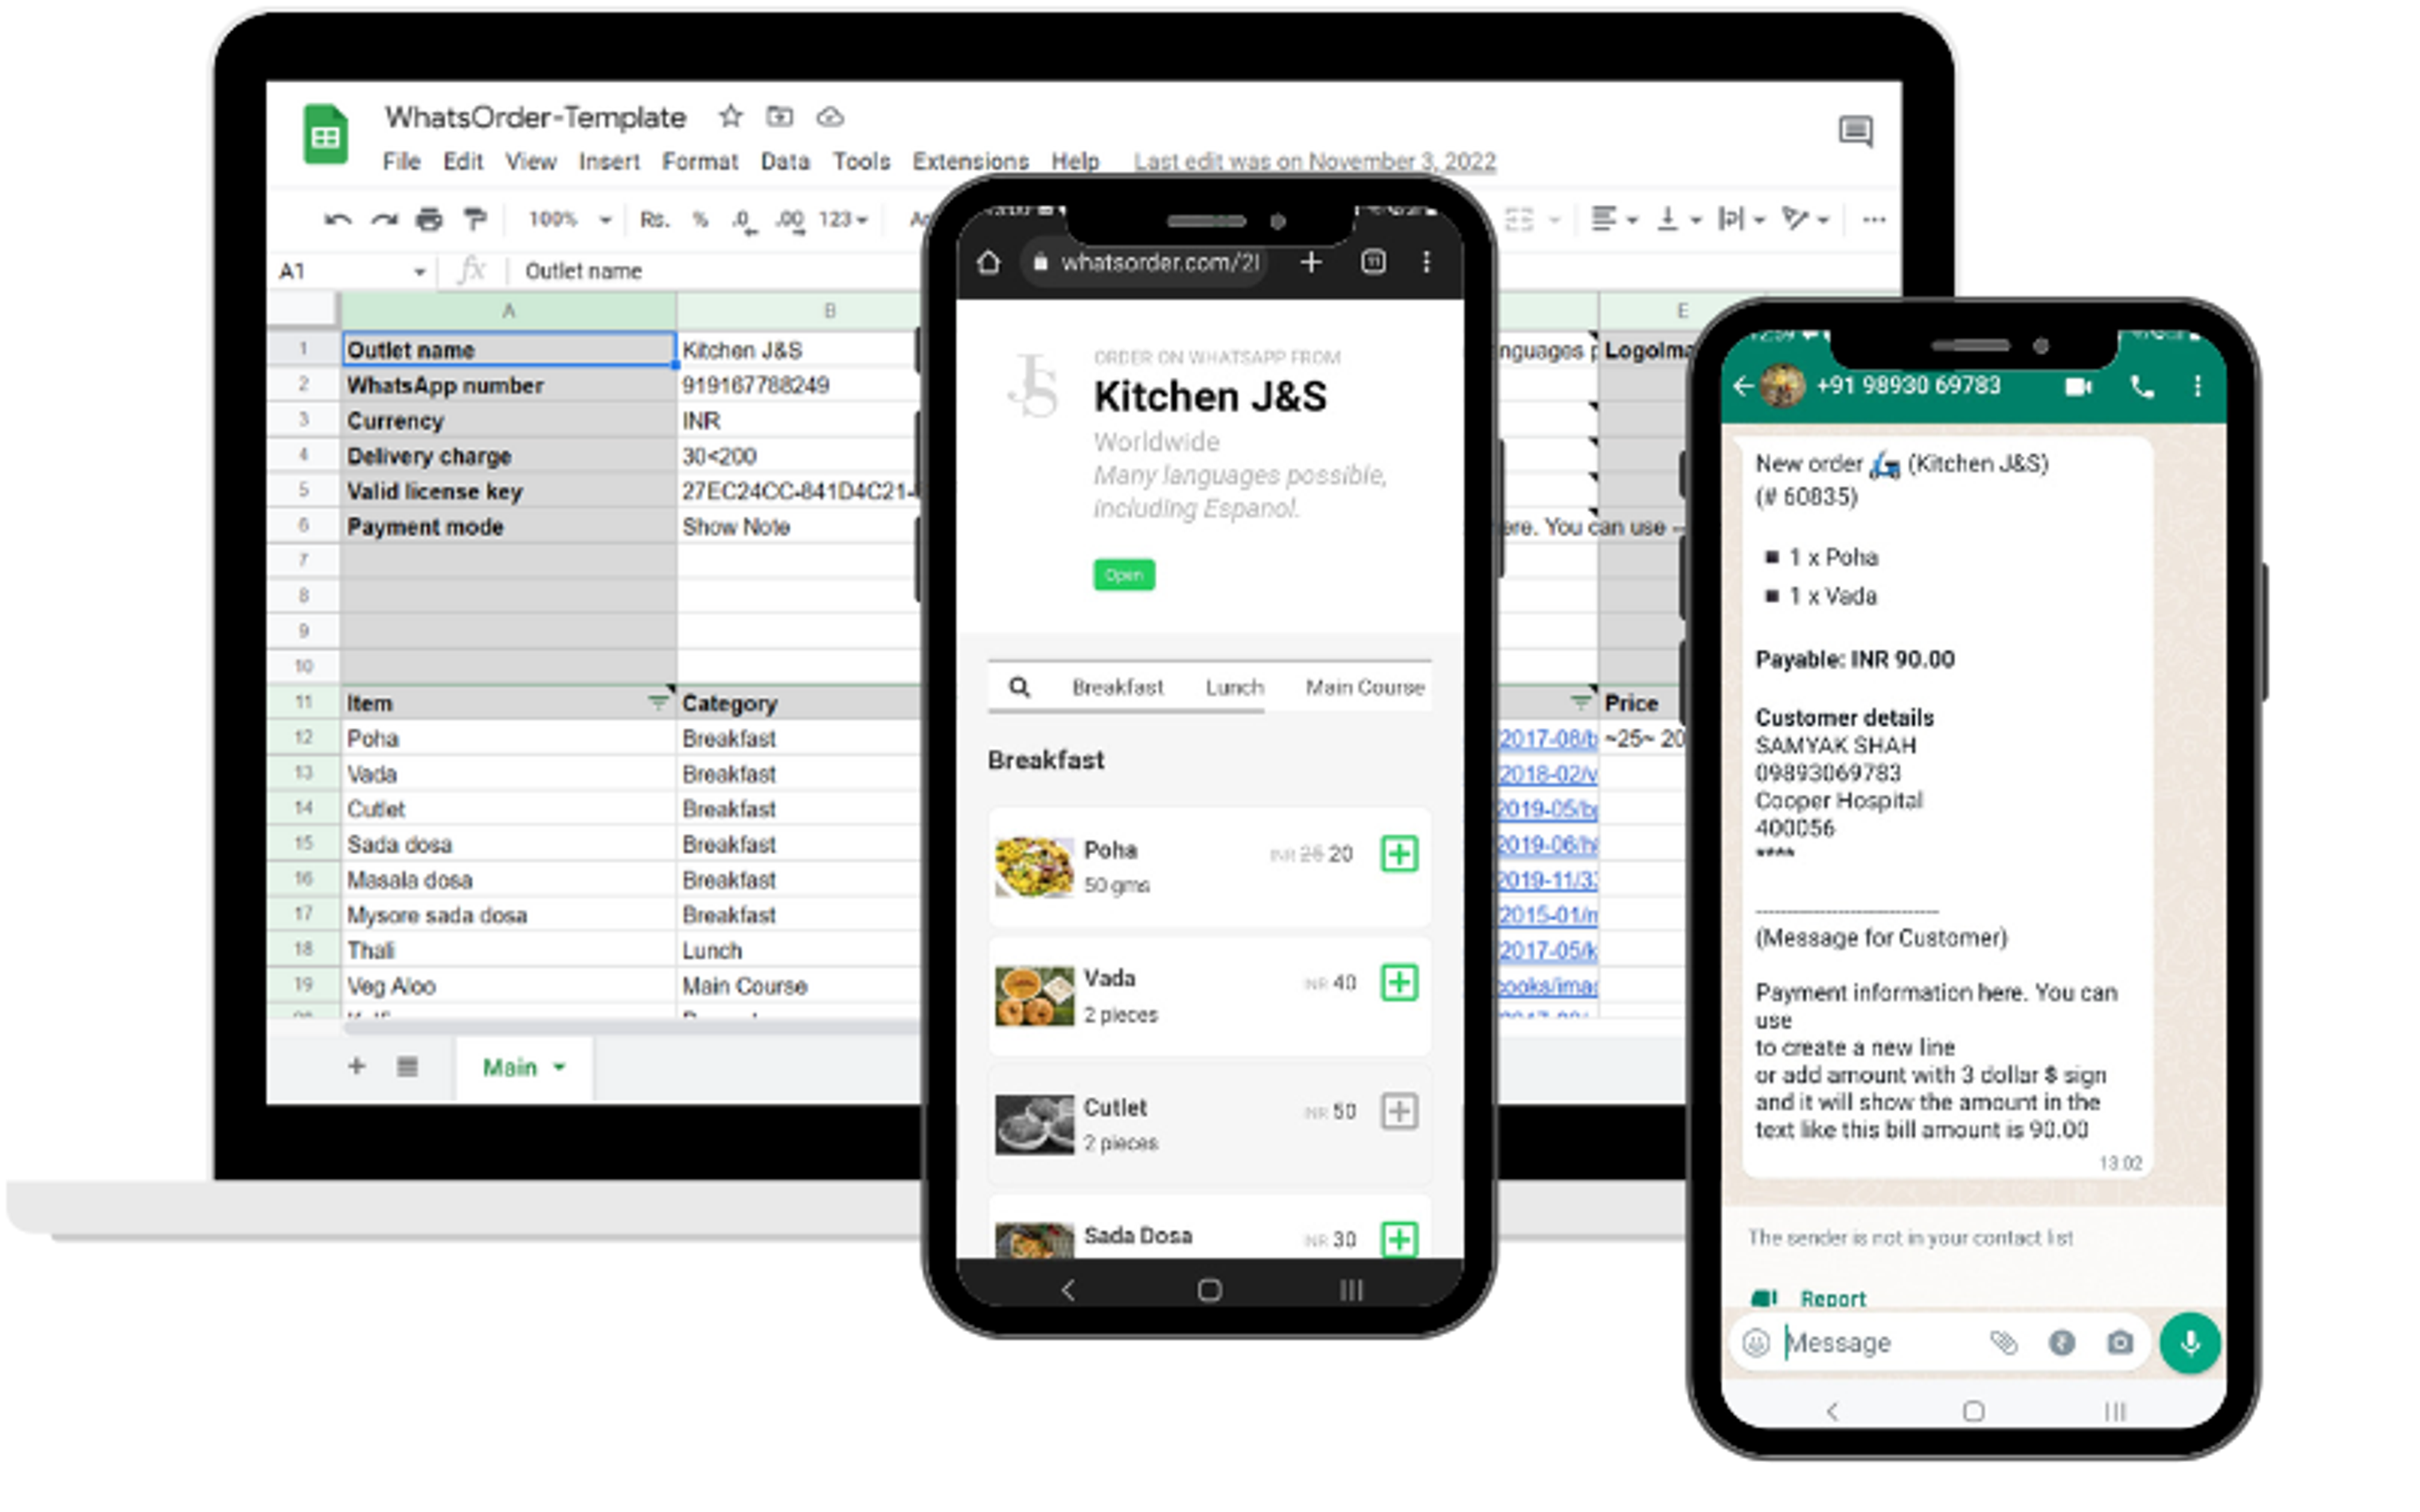Screen dimensions: 2420x1512
Task: Click Last edit was on November 3 link
Action: tap(1314, 161)
